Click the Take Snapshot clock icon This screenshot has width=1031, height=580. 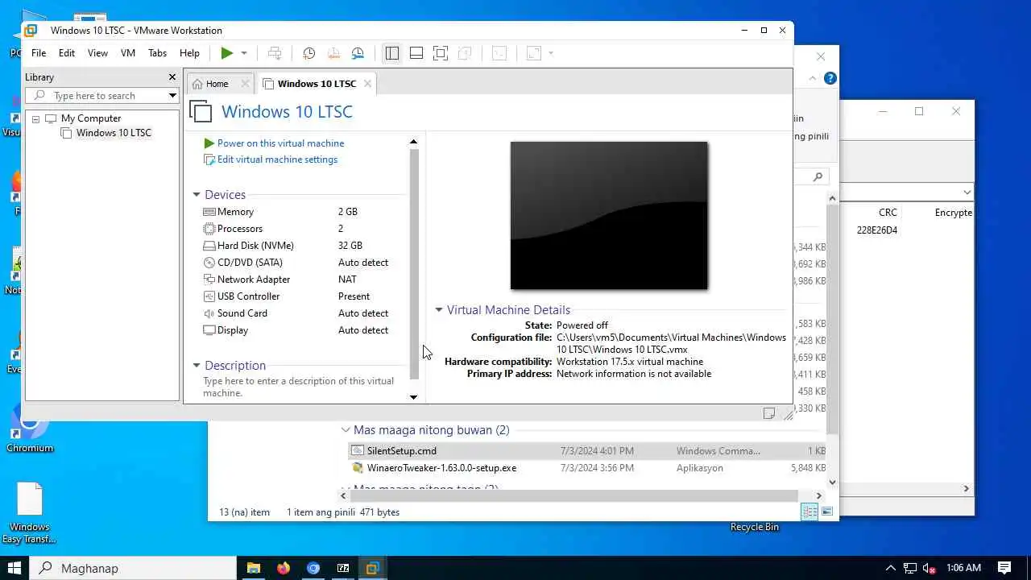(308, 53)
